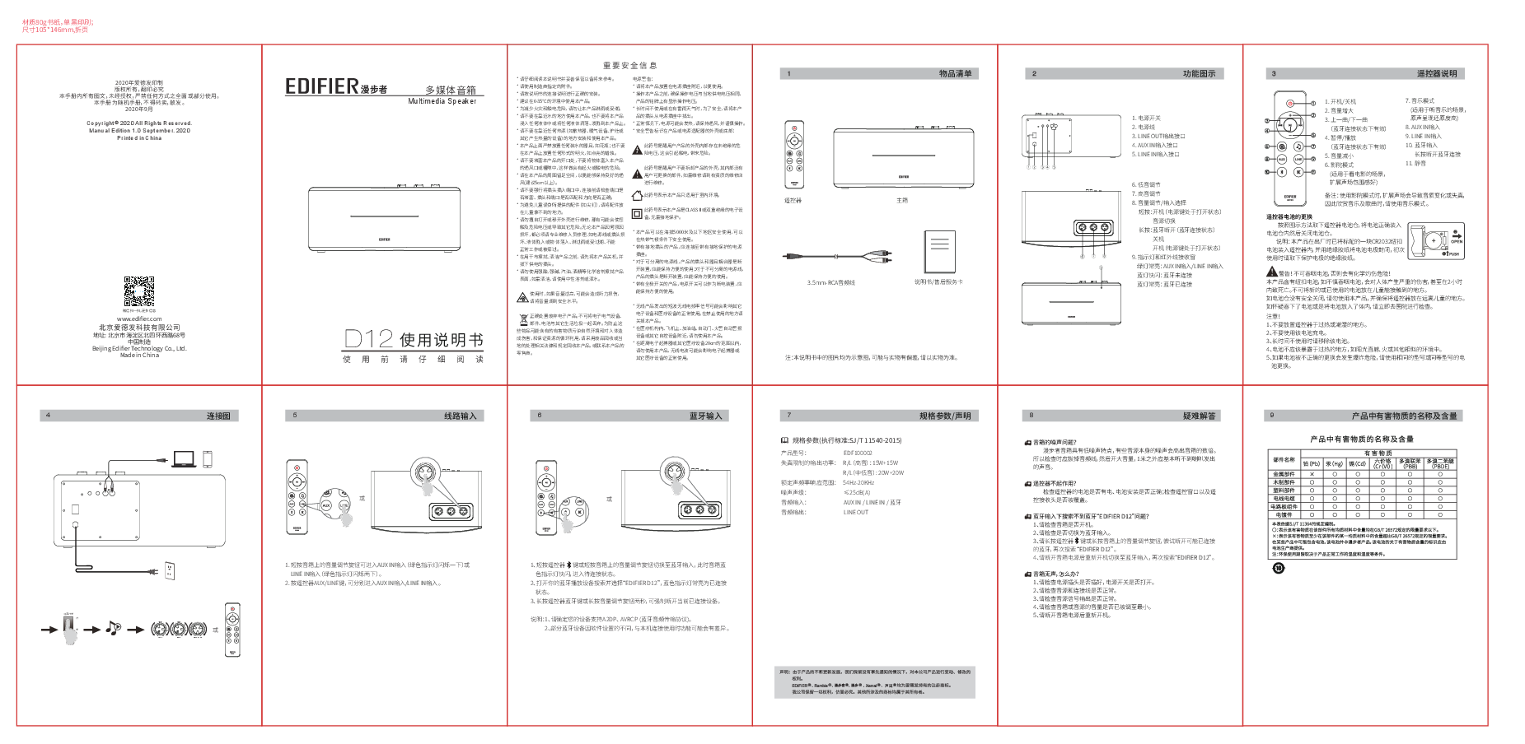Scan the QR code on the back cover
This screenshot has width=1525, height=744.
click(x=139, y=291)
